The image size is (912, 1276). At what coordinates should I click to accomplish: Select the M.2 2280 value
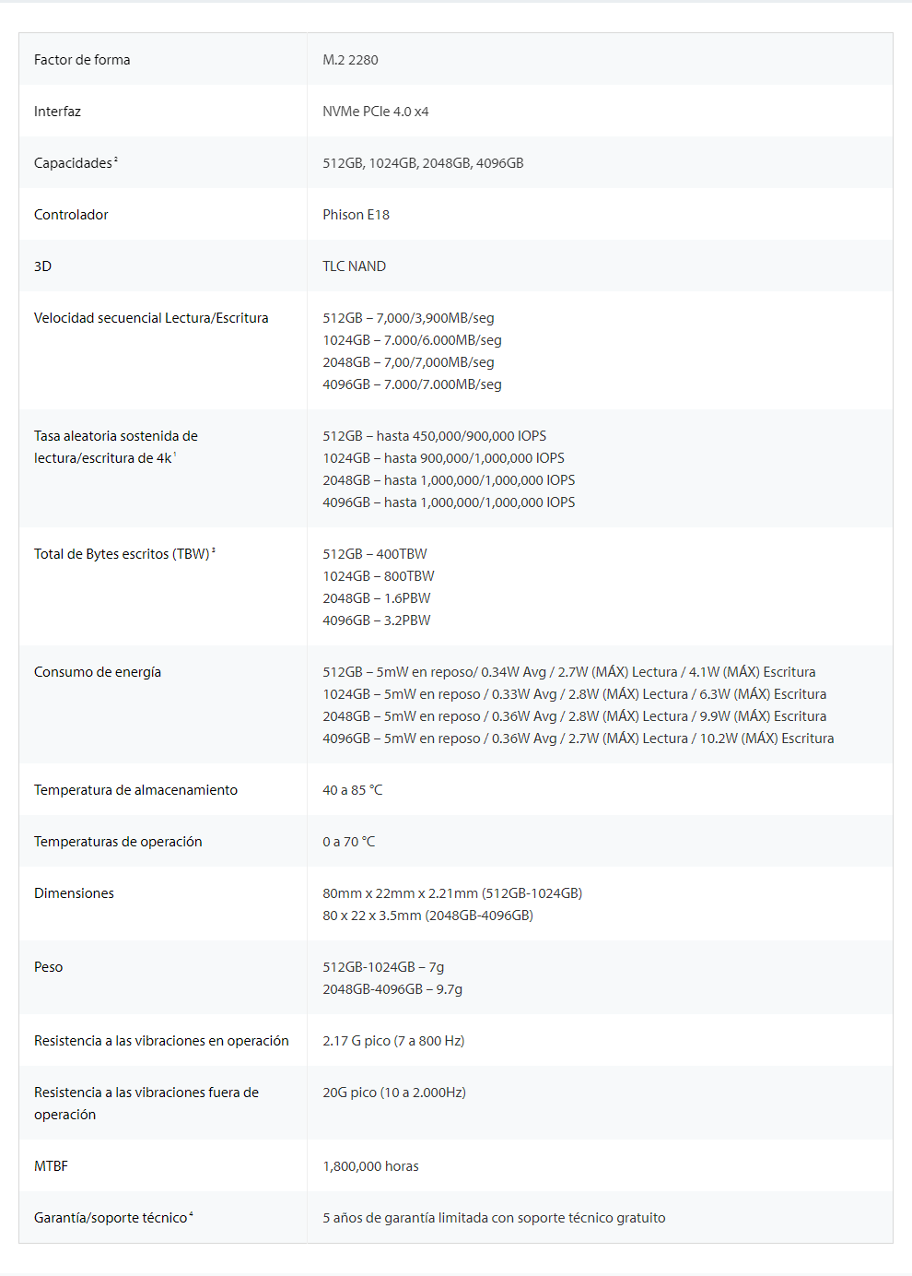[350, 60]
